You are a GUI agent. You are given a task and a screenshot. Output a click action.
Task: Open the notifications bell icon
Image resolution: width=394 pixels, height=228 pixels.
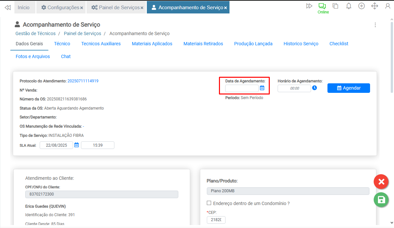coord(349,6)
